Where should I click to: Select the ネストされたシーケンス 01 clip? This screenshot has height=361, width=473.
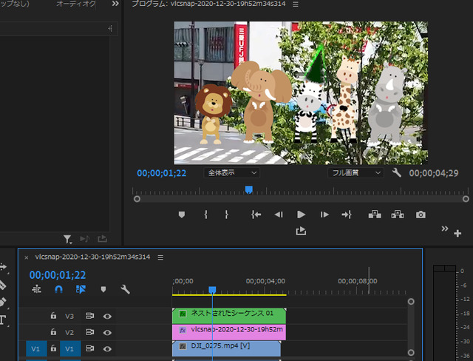tap(229, 316)
